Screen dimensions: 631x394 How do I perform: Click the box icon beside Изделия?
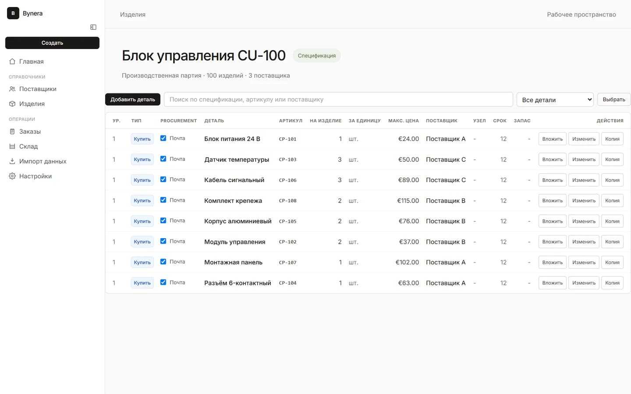[x=12, y=104]
